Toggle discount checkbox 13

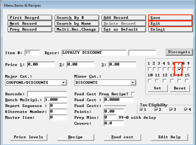(172, 81)
